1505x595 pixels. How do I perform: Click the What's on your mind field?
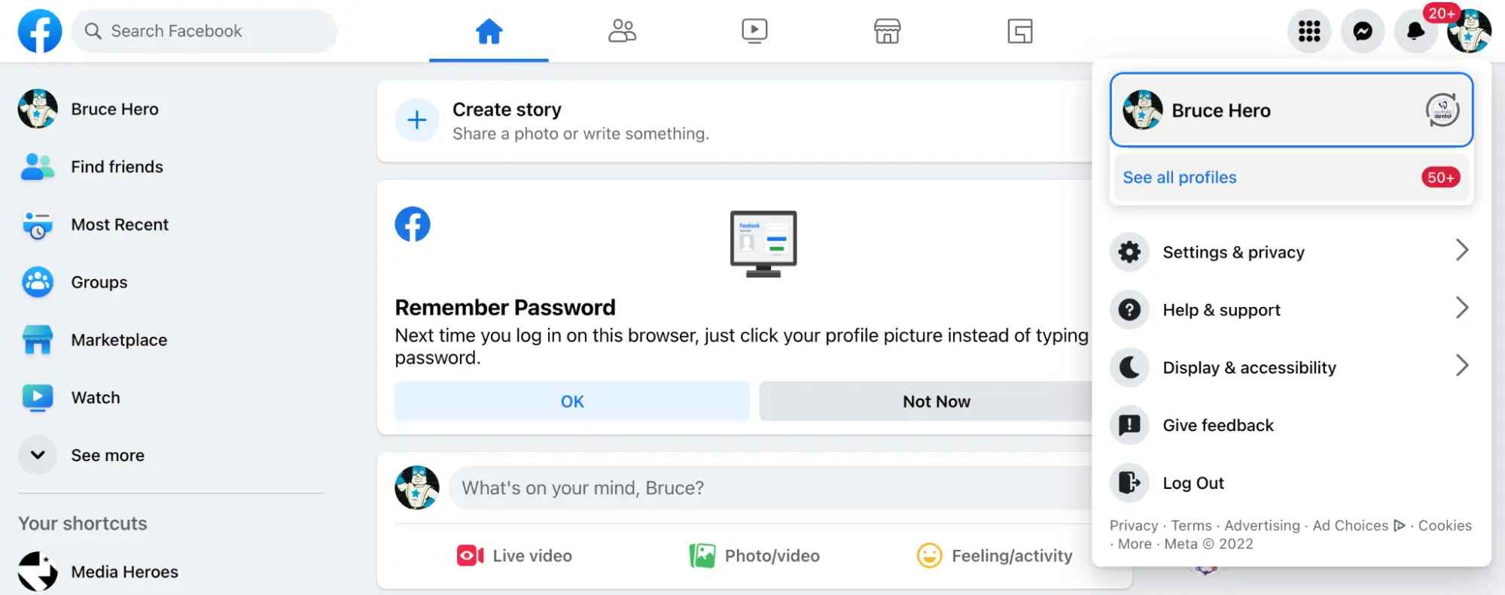(771, 487)
